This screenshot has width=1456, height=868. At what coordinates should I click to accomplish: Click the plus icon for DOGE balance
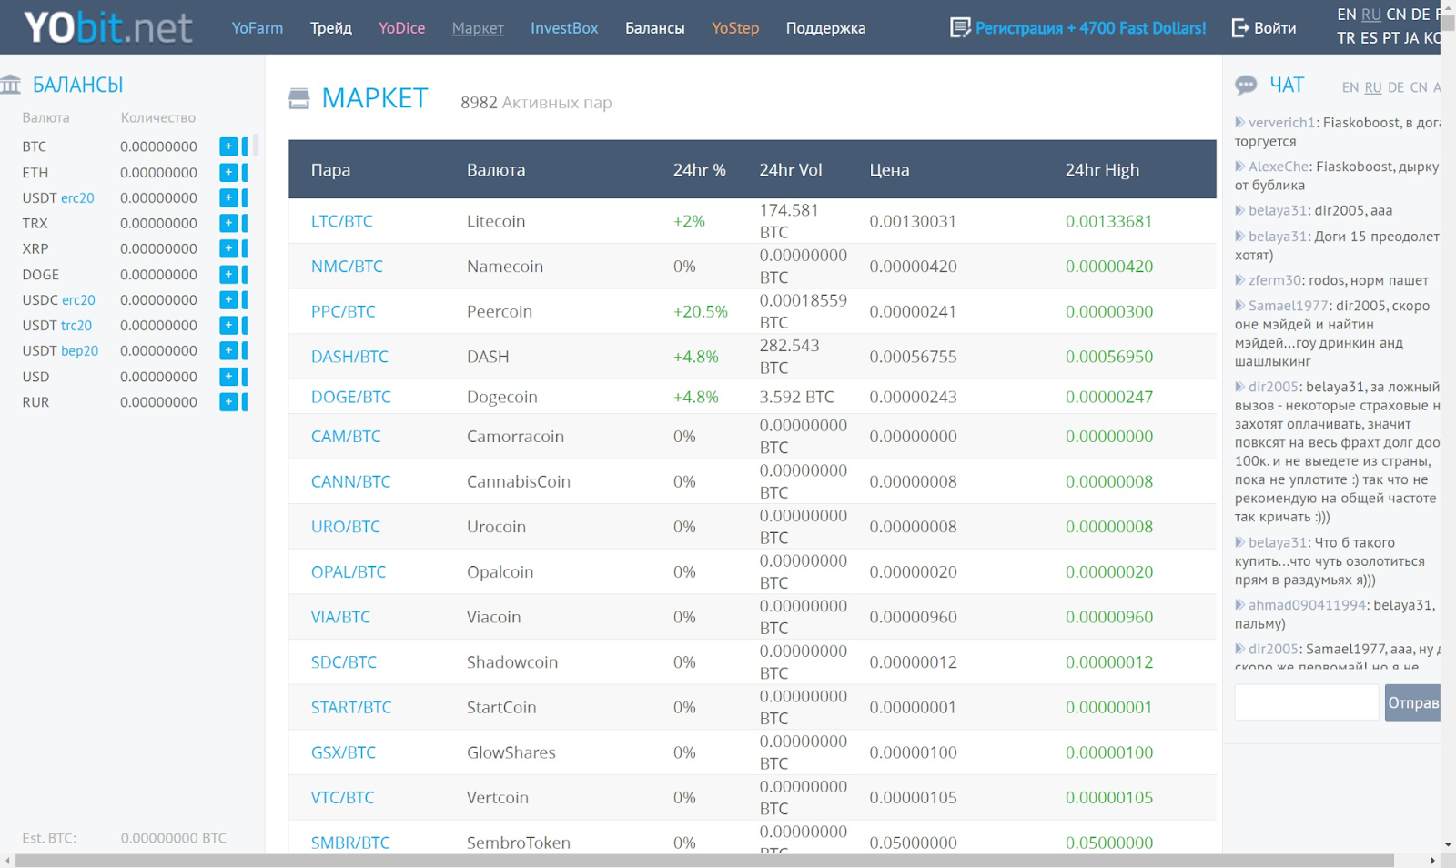click(228, 274)
